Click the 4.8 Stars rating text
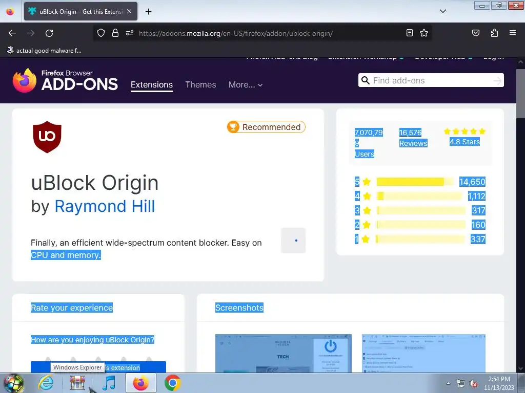Screen dimensions: 525x393 point(465,142)
